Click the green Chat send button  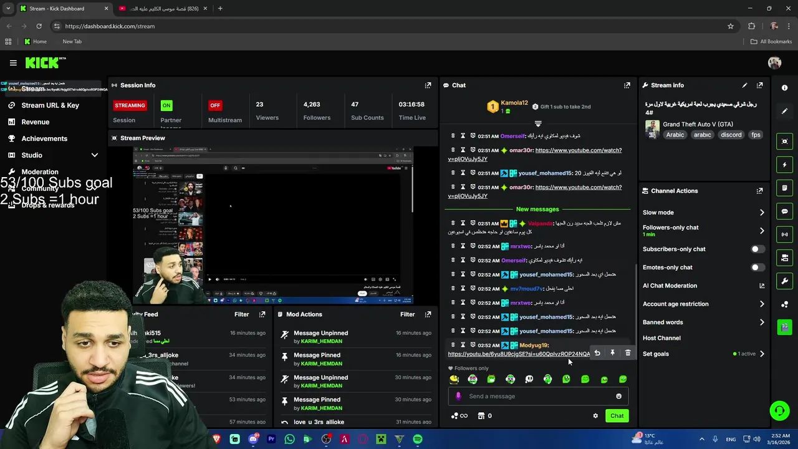[617, 416]
